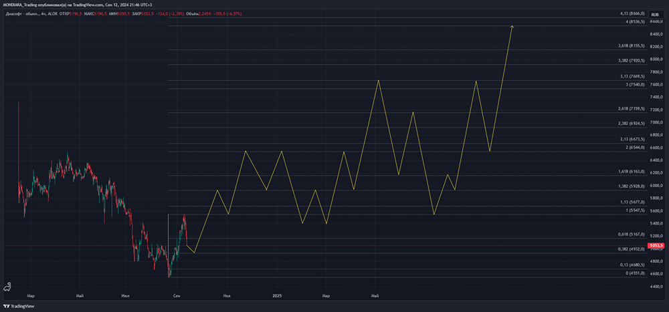This screenshot has width=669, height=312.
Task: Click the 'Сен' label on time axis
Action: click(176, 295)
